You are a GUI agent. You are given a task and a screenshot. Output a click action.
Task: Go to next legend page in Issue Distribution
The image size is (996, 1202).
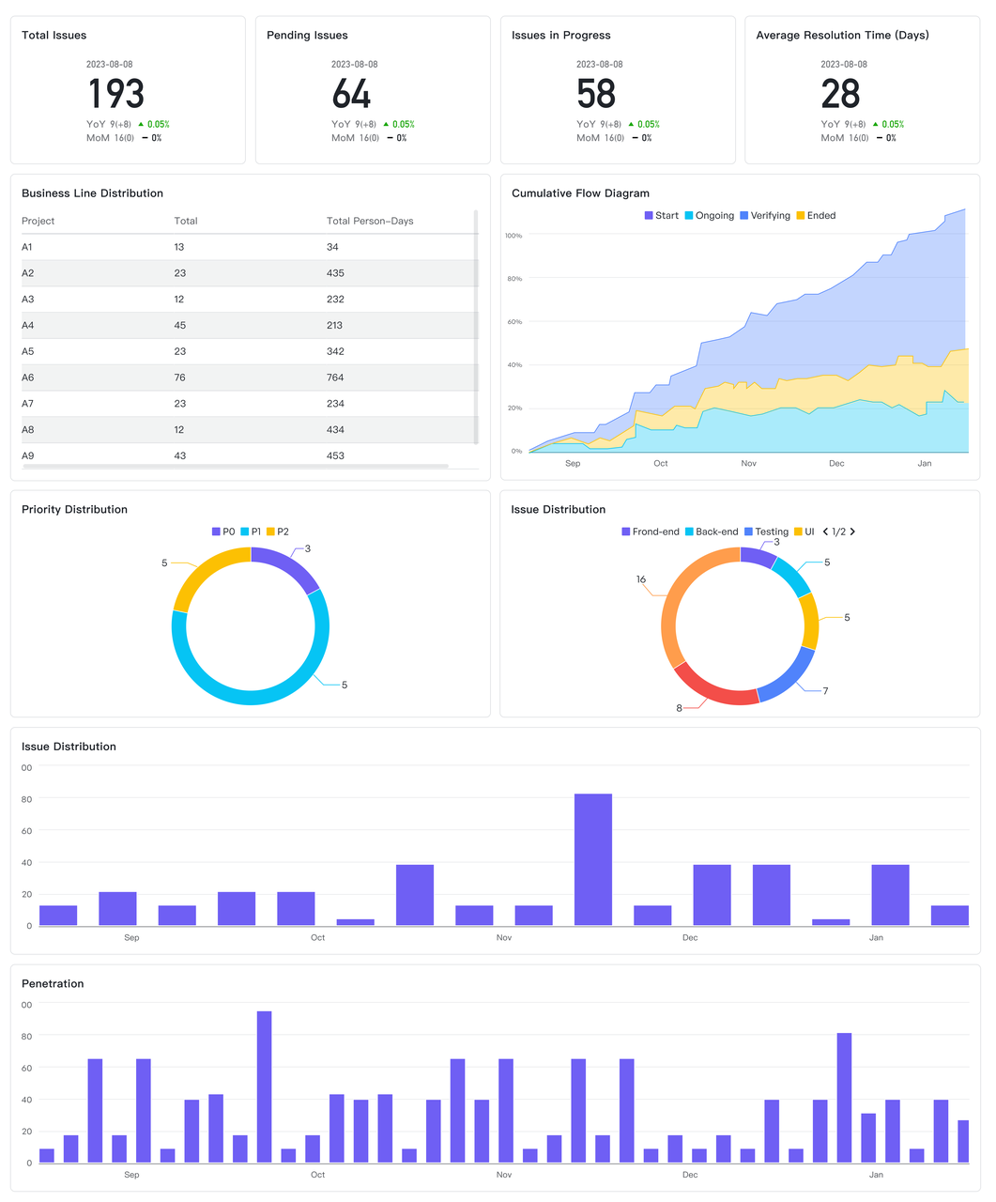click(852, 532)
